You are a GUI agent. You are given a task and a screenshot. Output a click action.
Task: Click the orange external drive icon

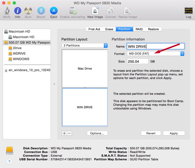click(9, 150)
